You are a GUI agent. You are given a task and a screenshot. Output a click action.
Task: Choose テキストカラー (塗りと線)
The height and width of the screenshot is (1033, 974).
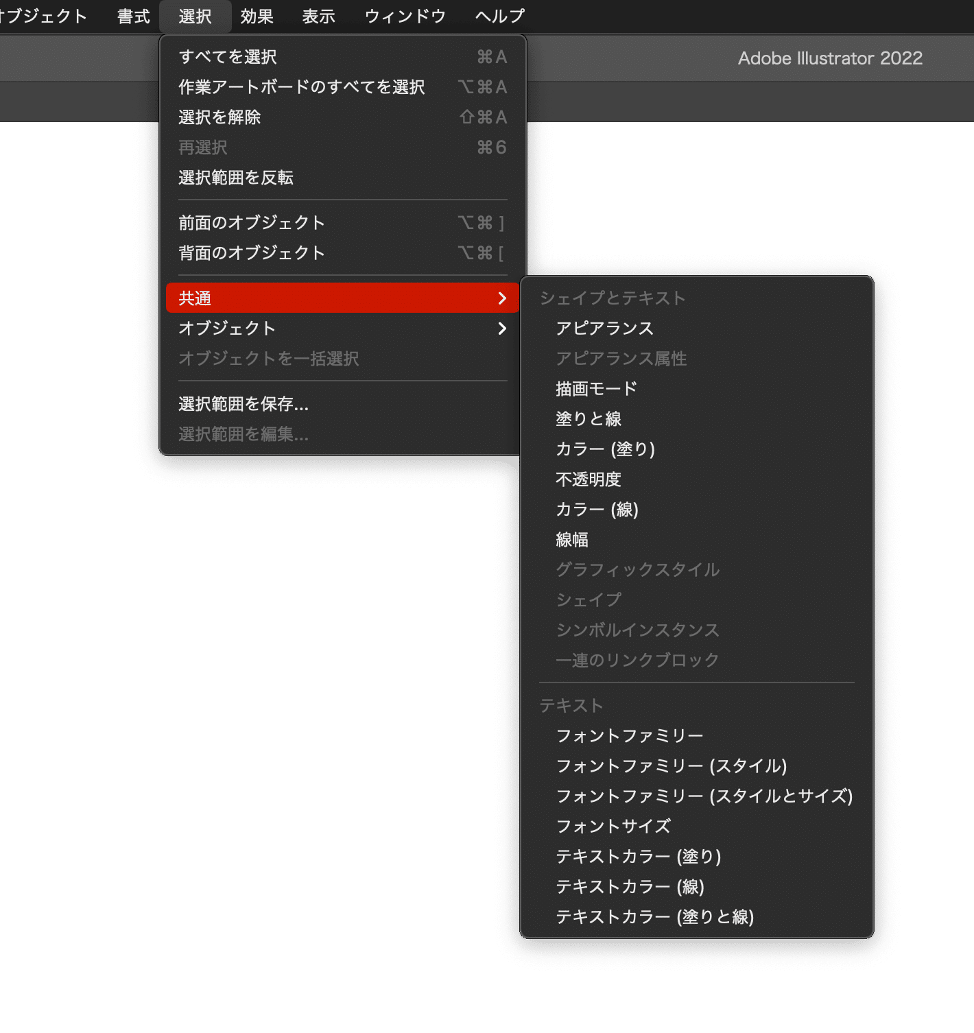697,917
